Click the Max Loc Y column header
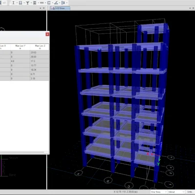The height and width of the screenshot is (195, 195). (x=20, y=47)
